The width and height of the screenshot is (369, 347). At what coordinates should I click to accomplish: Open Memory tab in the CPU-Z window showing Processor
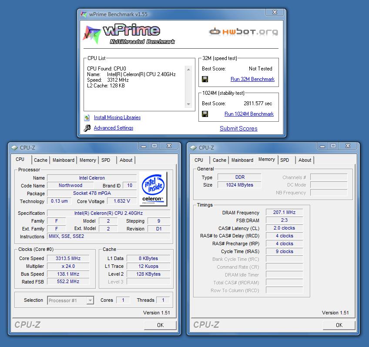(88, 160)
